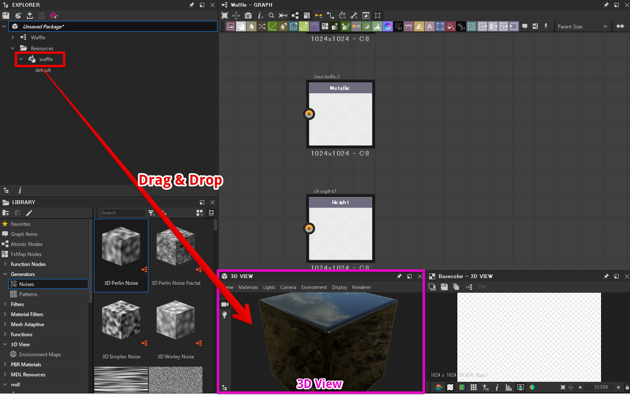This screenshot has height=396, width=630.
Task: Collapse the Resources folder in Explorer
Action: click(13, 48)
